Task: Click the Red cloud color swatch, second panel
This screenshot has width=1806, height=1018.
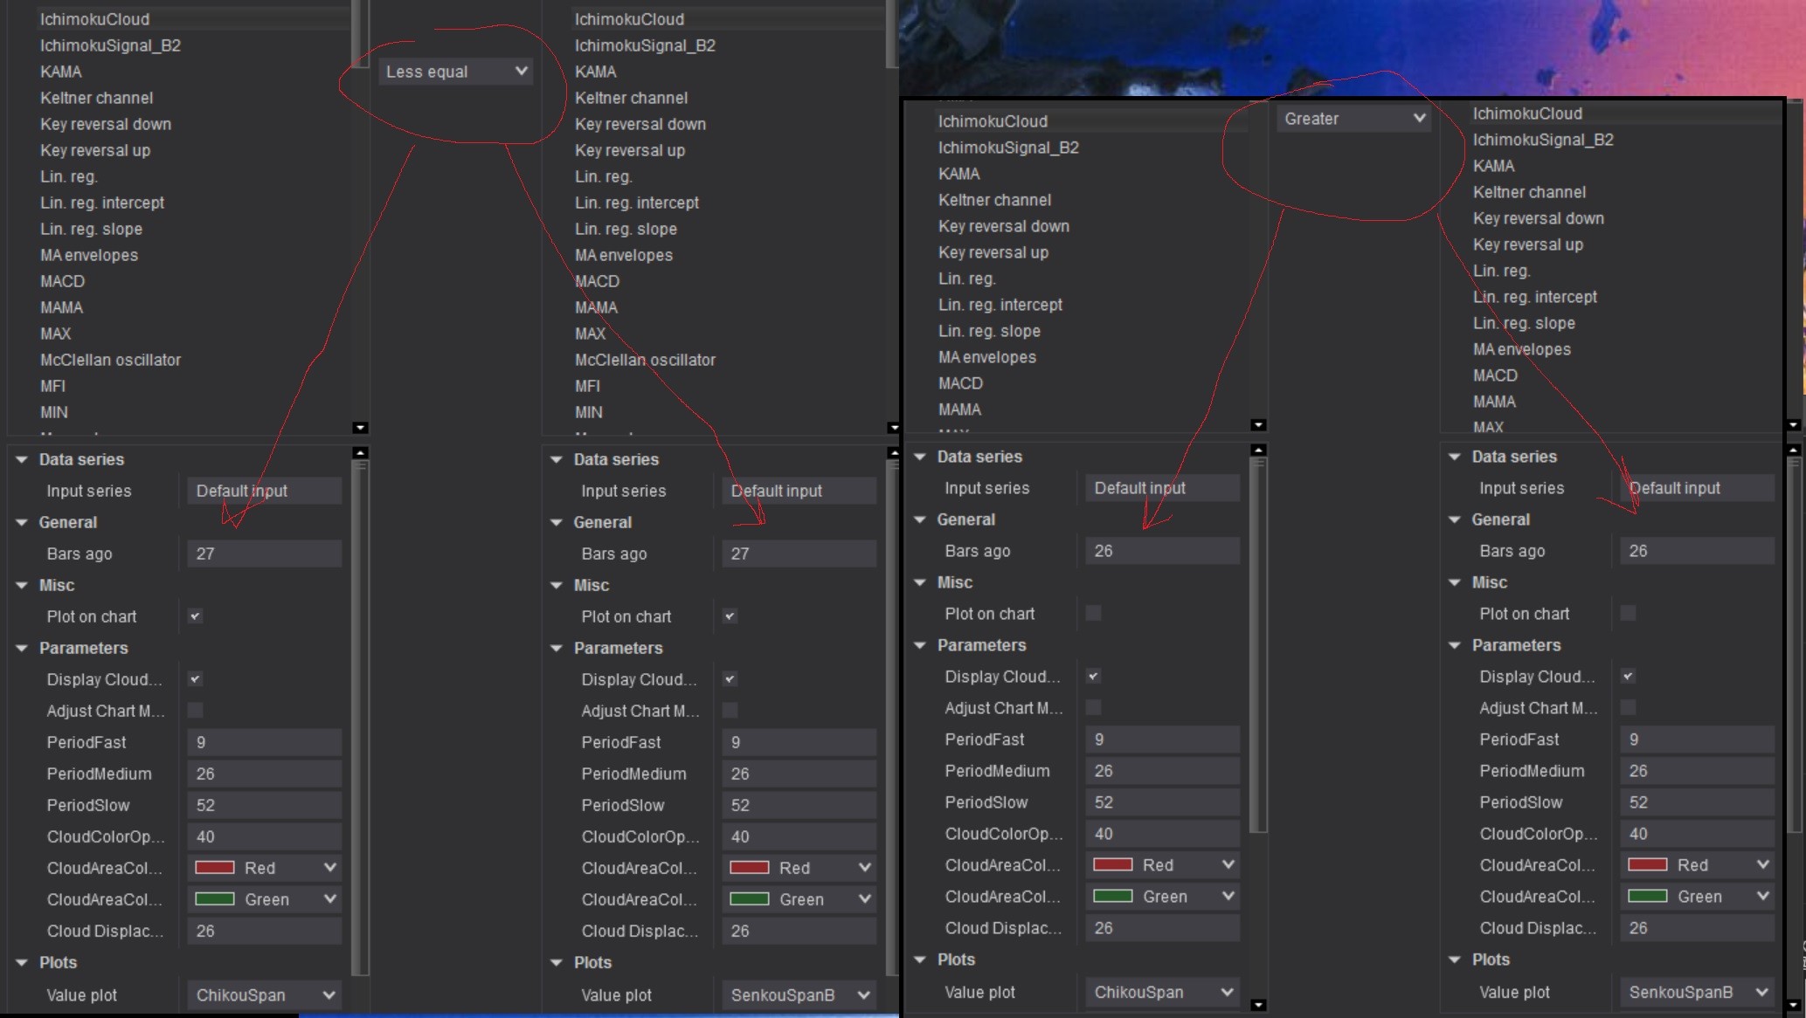Action: [750, 868]
